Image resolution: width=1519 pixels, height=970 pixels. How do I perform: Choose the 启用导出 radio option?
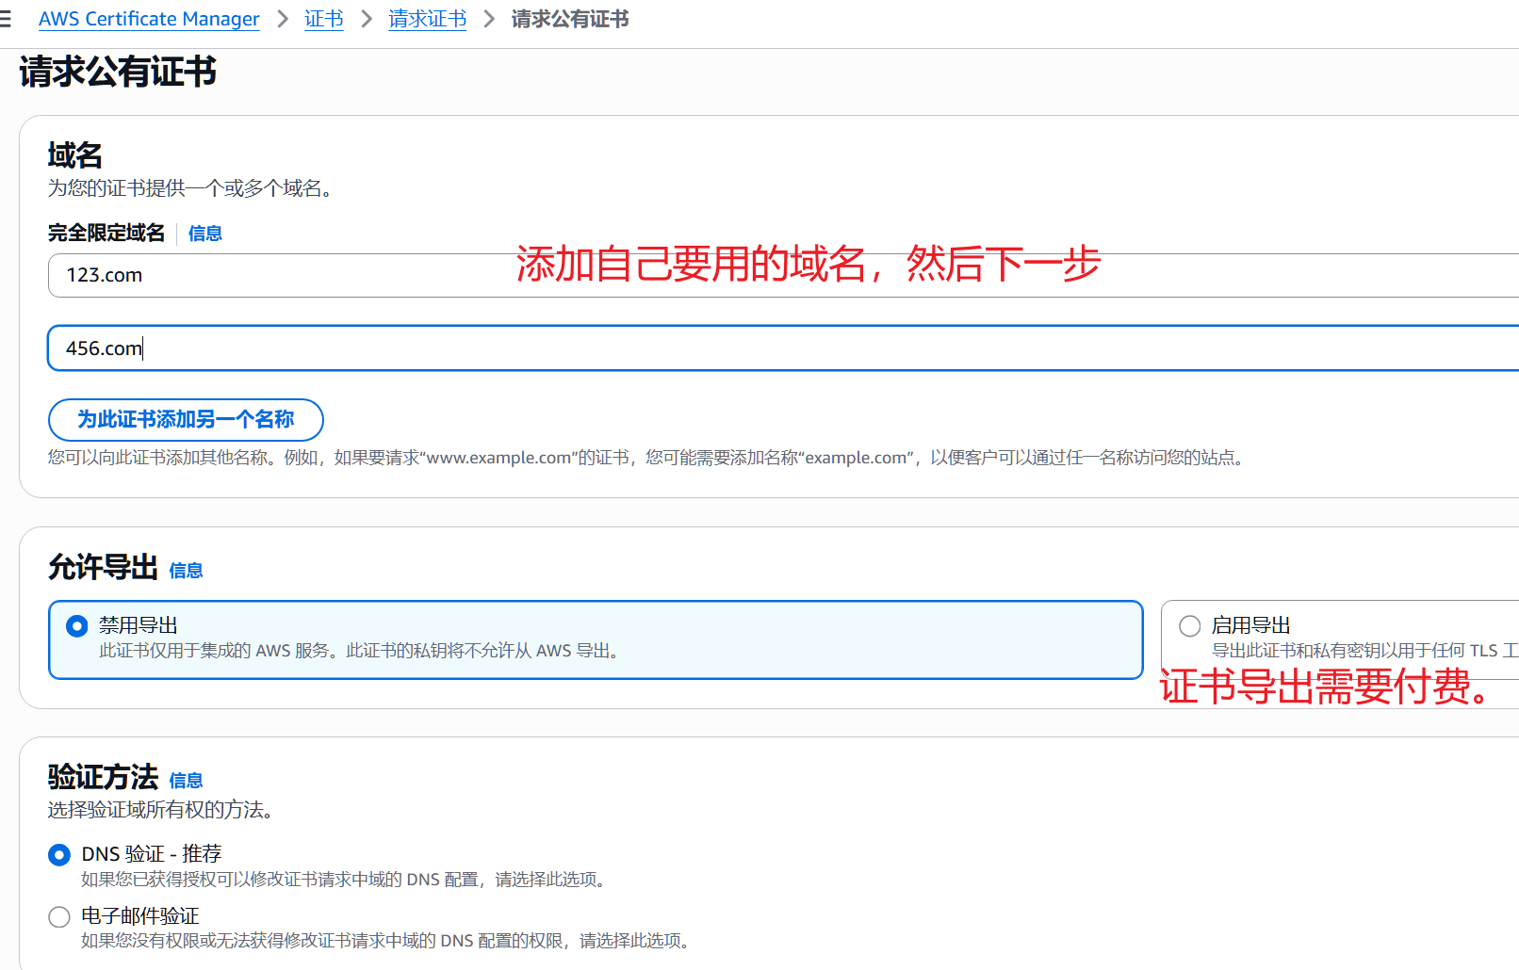pos(1190,626)
